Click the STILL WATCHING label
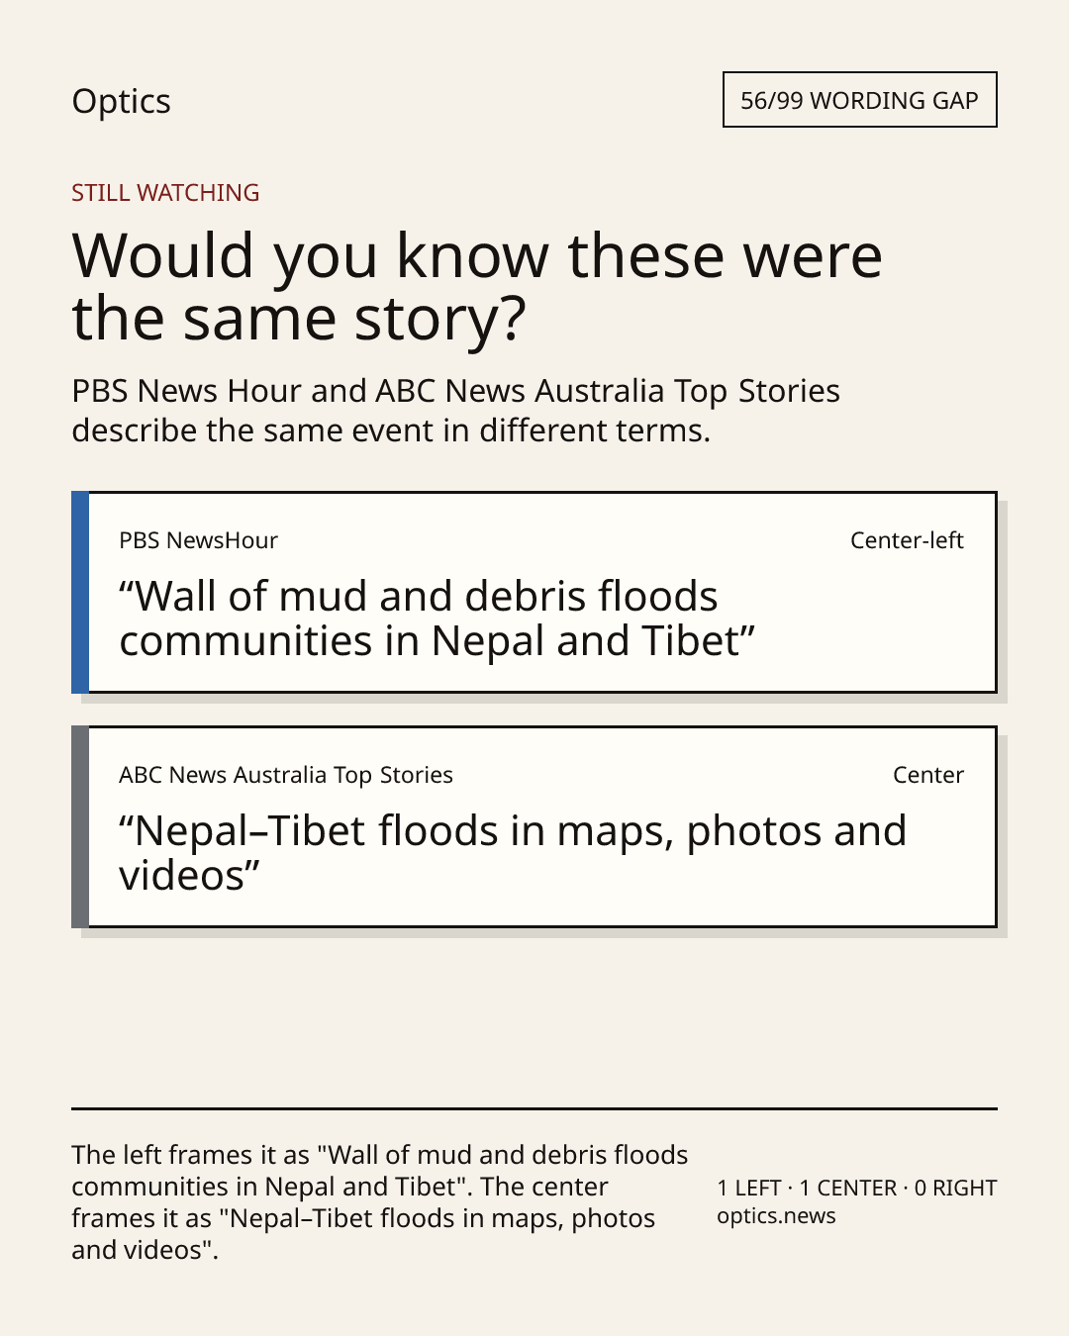Viewport: 1069px width, 1336px height. 165,193
